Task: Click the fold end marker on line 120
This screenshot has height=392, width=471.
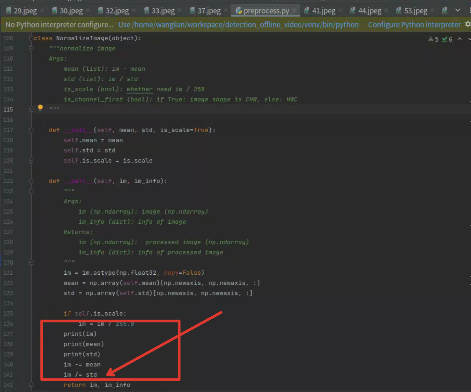Action: (31, 161)
